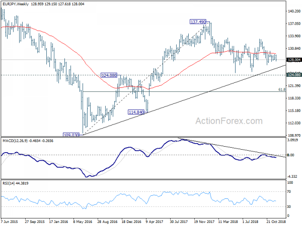This screenshot has width=302, height=226.
Task: Click the current price tag 128.004
Action: tap(294, 60)
